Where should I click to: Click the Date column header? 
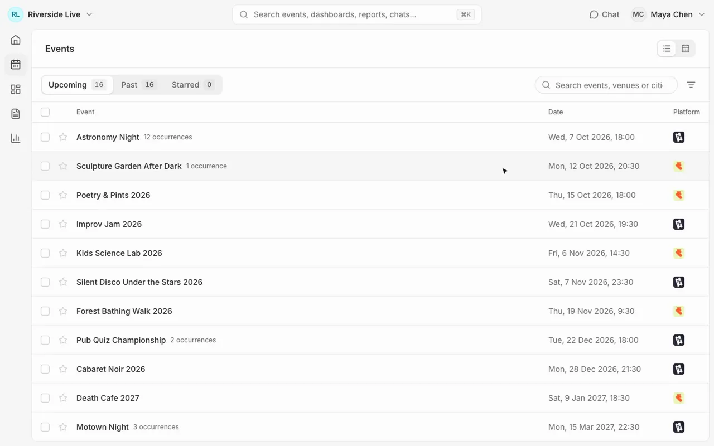pyautogui.click(x=556, y=112)
